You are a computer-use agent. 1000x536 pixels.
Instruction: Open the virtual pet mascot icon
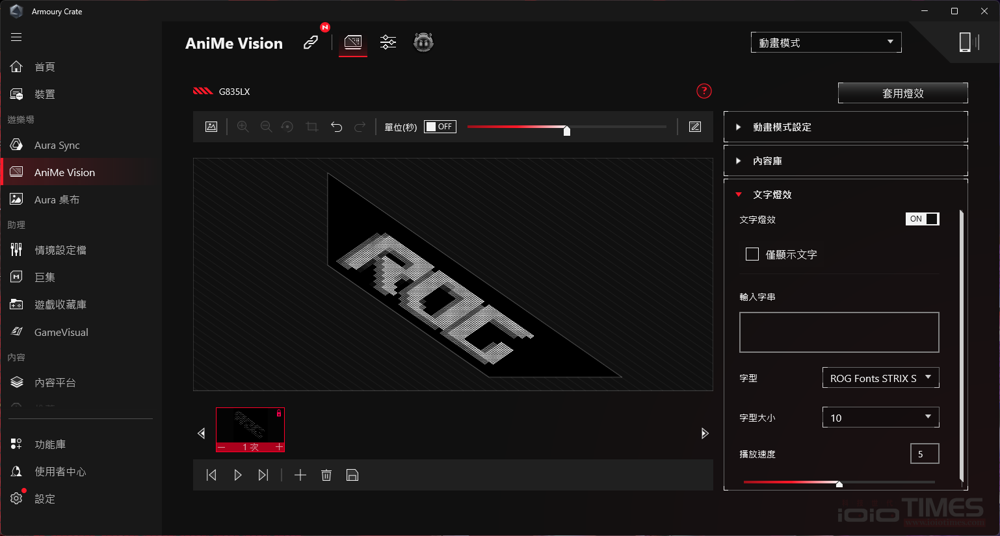pos(423,43)
